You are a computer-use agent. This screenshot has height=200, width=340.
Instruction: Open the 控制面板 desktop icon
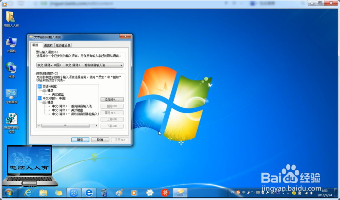point(11,96)
